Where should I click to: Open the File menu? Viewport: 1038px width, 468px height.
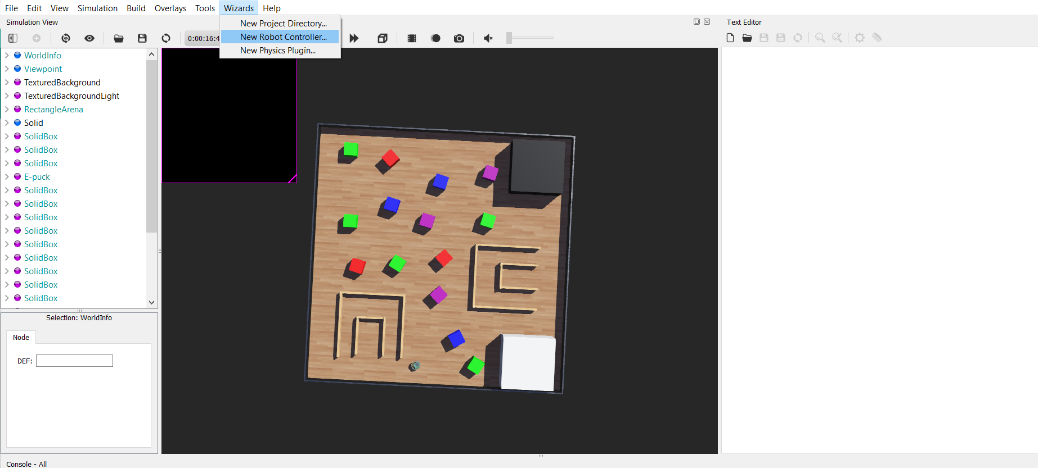pos(11,8)
